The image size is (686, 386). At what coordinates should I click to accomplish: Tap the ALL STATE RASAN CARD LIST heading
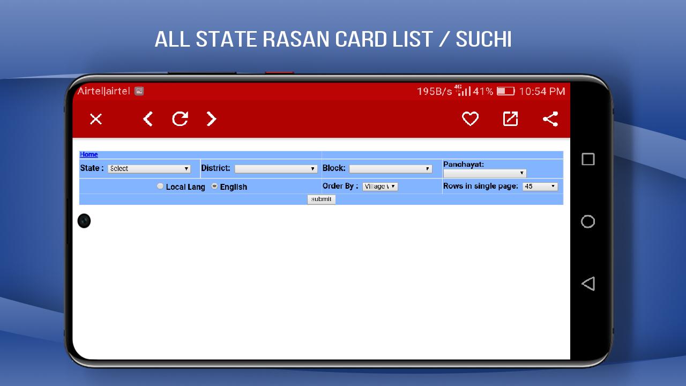[x=333, y=39]
